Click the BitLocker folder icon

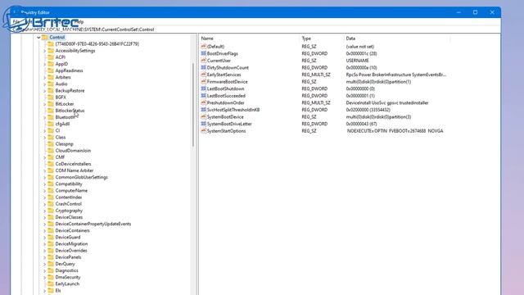pyautogui.click(x=51, y=104)
